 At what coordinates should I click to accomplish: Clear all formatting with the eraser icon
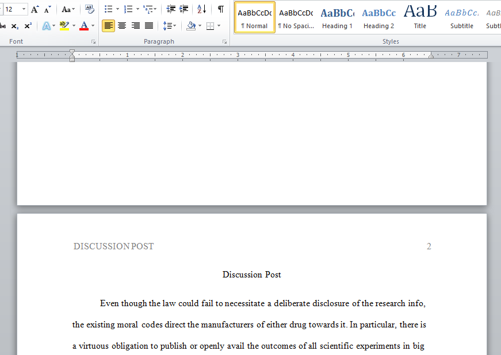pos(90,9)
